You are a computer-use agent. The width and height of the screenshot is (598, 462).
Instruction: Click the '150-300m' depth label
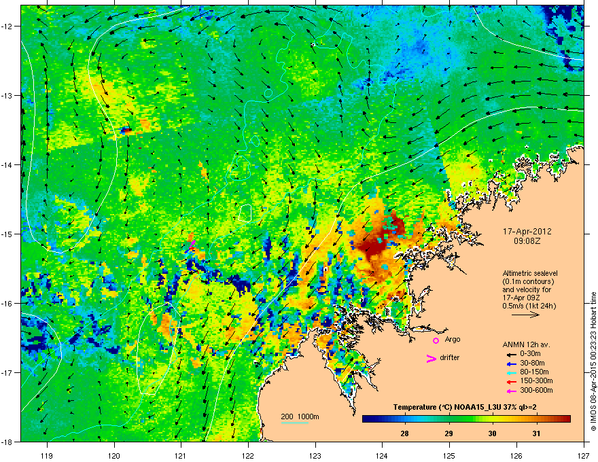pos(536,381)
